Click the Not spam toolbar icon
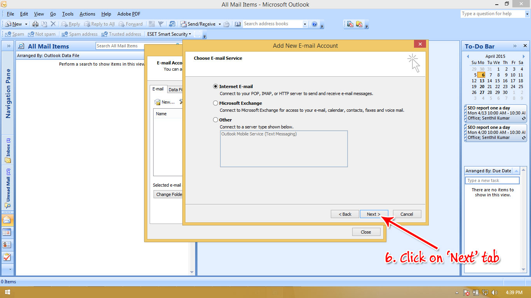531x298 pixels. pyautogui.click(x=42, y=34)
